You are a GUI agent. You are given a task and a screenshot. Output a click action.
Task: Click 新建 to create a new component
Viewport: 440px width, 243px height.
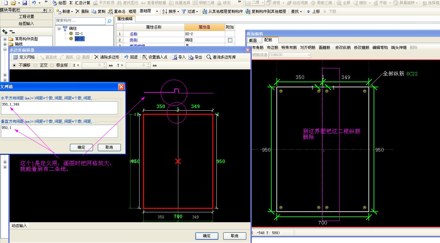(x=64, y=11)
